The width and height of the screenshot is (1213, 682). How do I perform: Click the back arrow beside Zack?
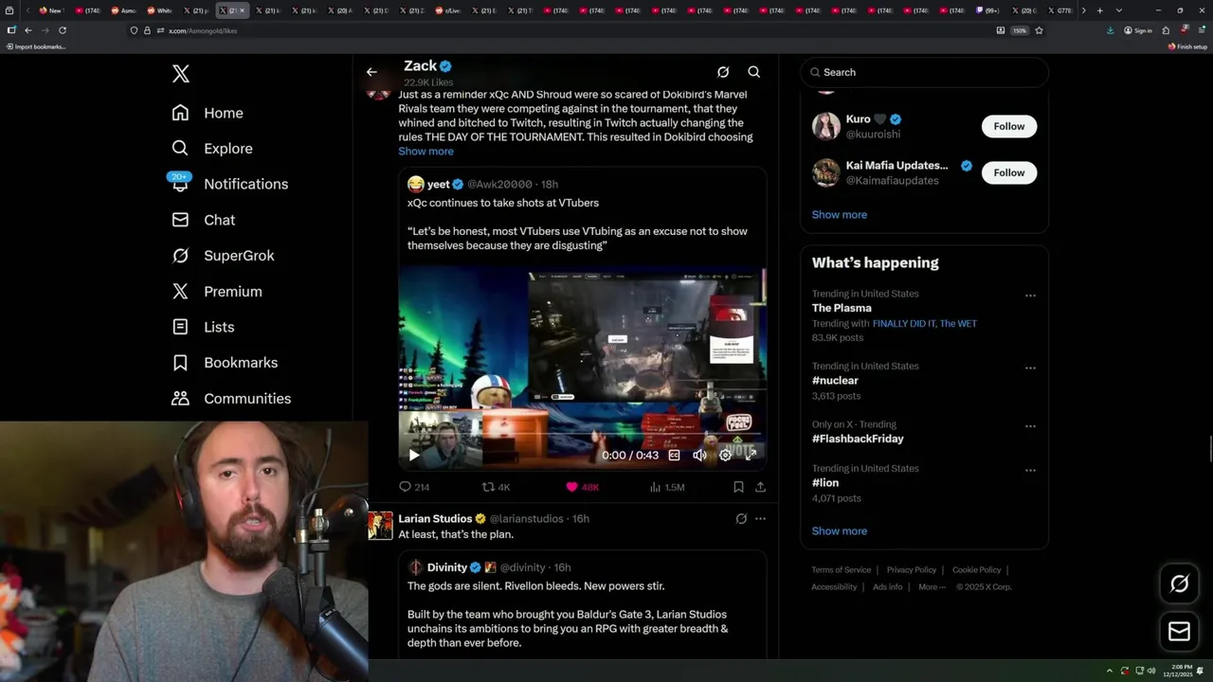[371, 72]
